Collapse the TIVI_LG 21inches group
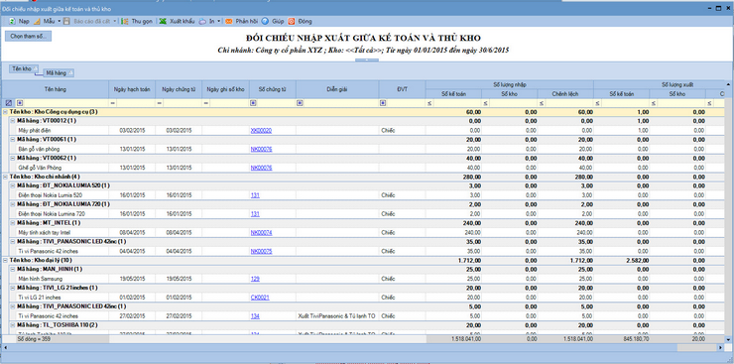 13,288
